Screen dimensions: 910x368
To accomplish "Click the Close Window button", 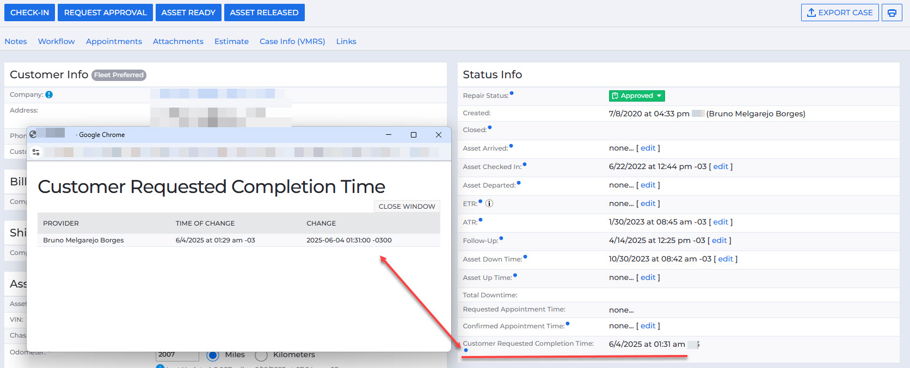I will coord(407,207).
